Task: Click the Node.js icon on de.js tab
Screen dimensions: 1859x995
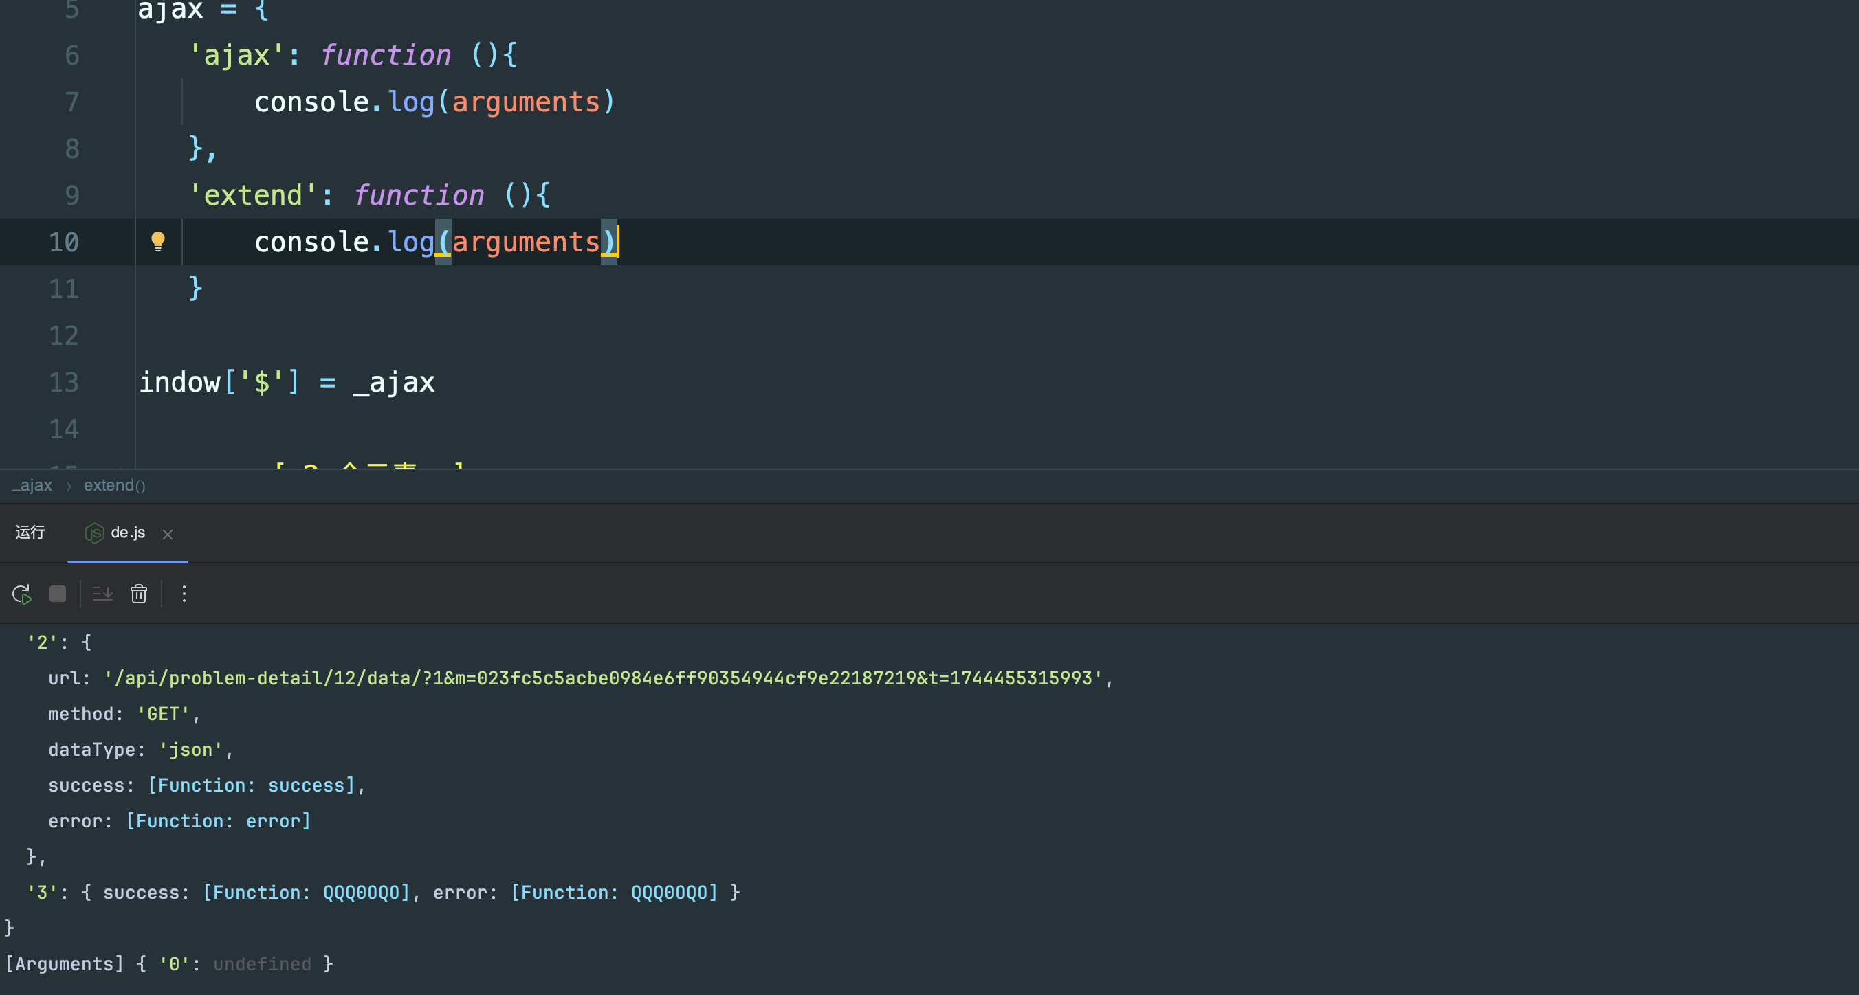Action: click(x=95, y=533)
